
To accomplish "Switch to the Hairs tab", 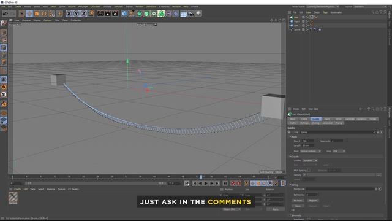I will (x=327, y=119).
